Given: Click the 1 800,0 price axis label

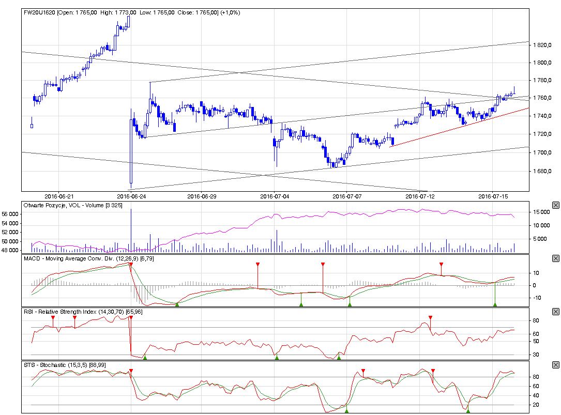Looking at the screenshot, I should pos(541,63).
